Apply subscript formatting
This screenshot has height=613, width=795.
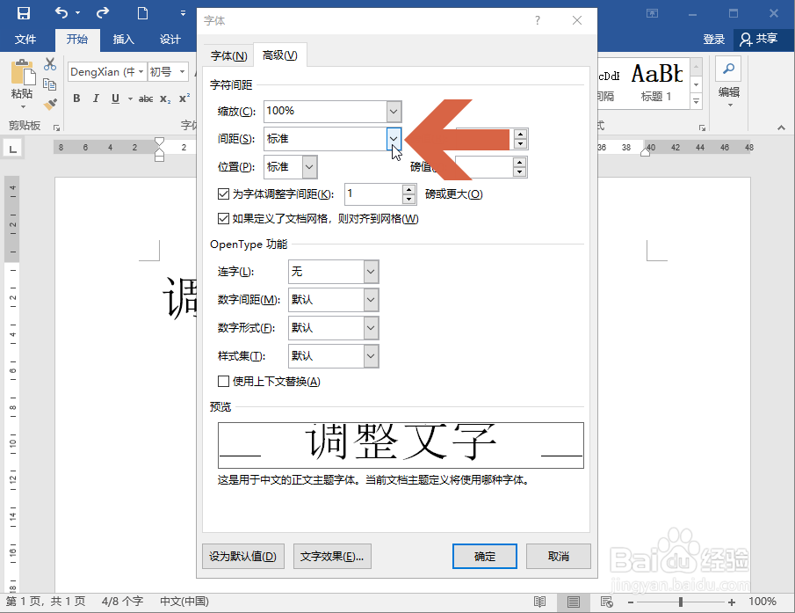[x=165, y=99]
